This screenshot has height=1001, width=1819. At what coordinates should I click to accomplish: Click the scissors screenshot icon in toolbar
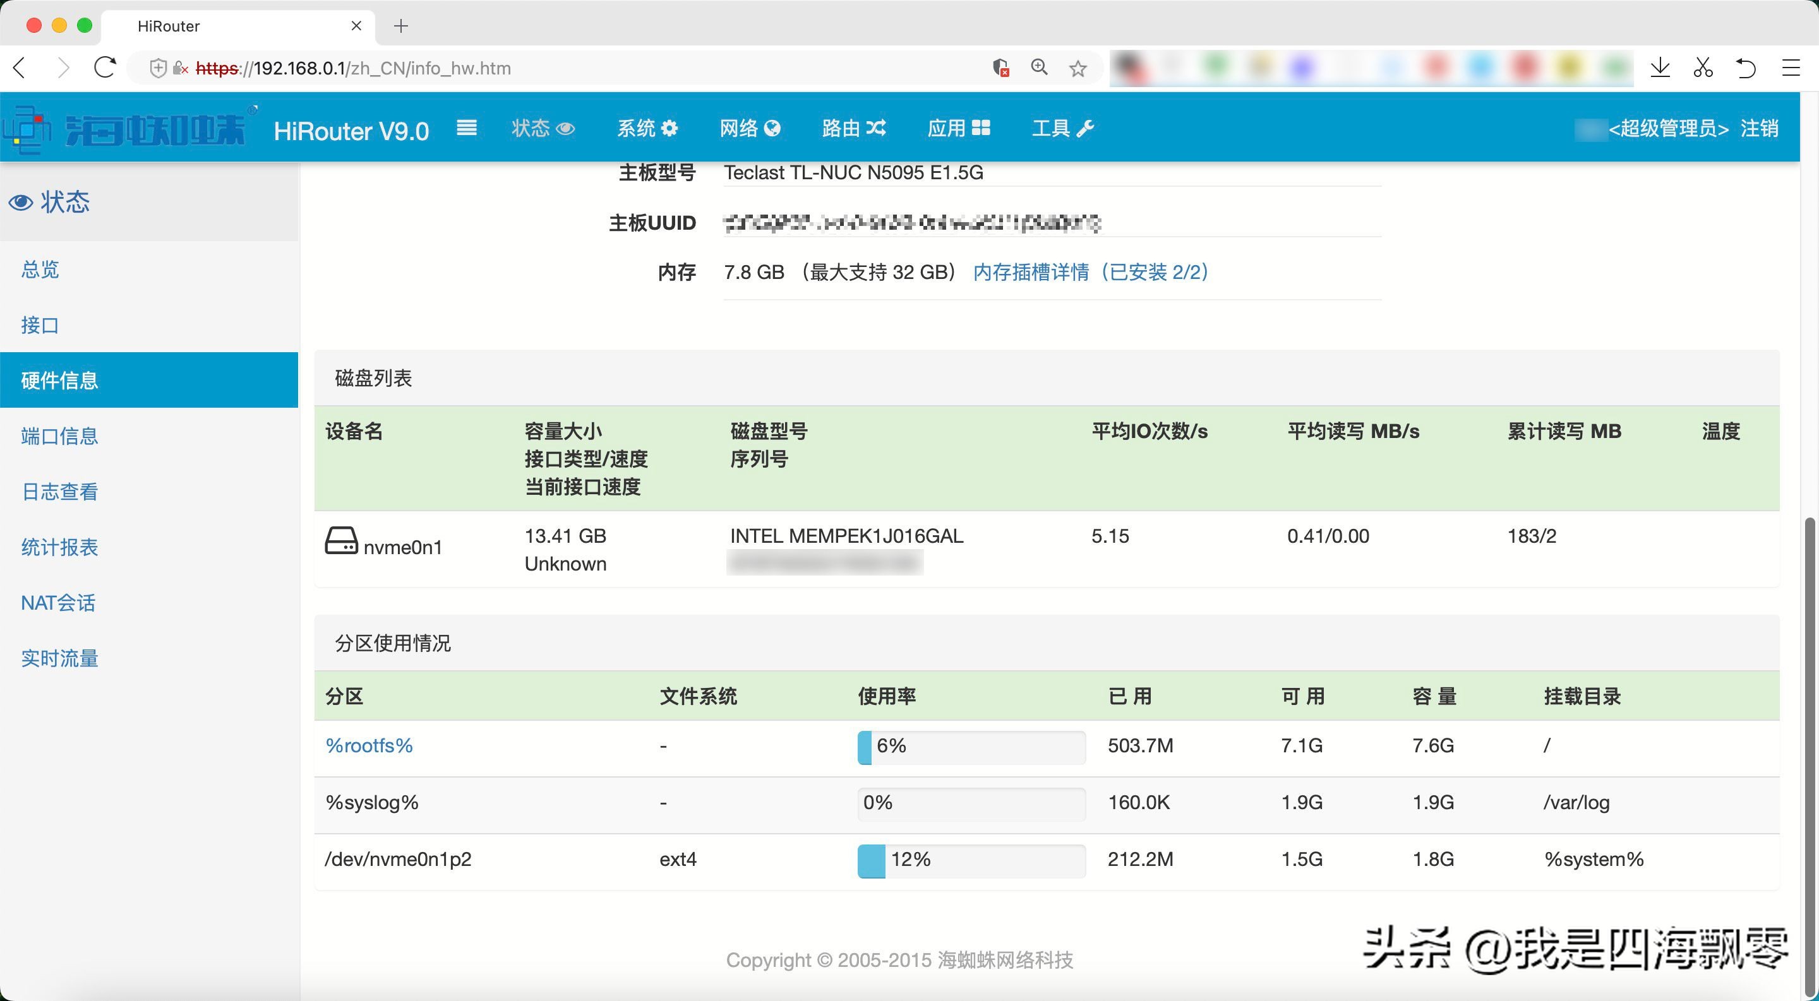(x=1703, y=68)
